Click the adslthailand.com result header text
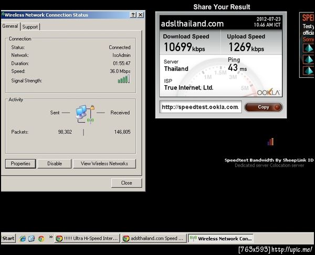This screenshot has width=315, height=255. [x=192, y=24]
